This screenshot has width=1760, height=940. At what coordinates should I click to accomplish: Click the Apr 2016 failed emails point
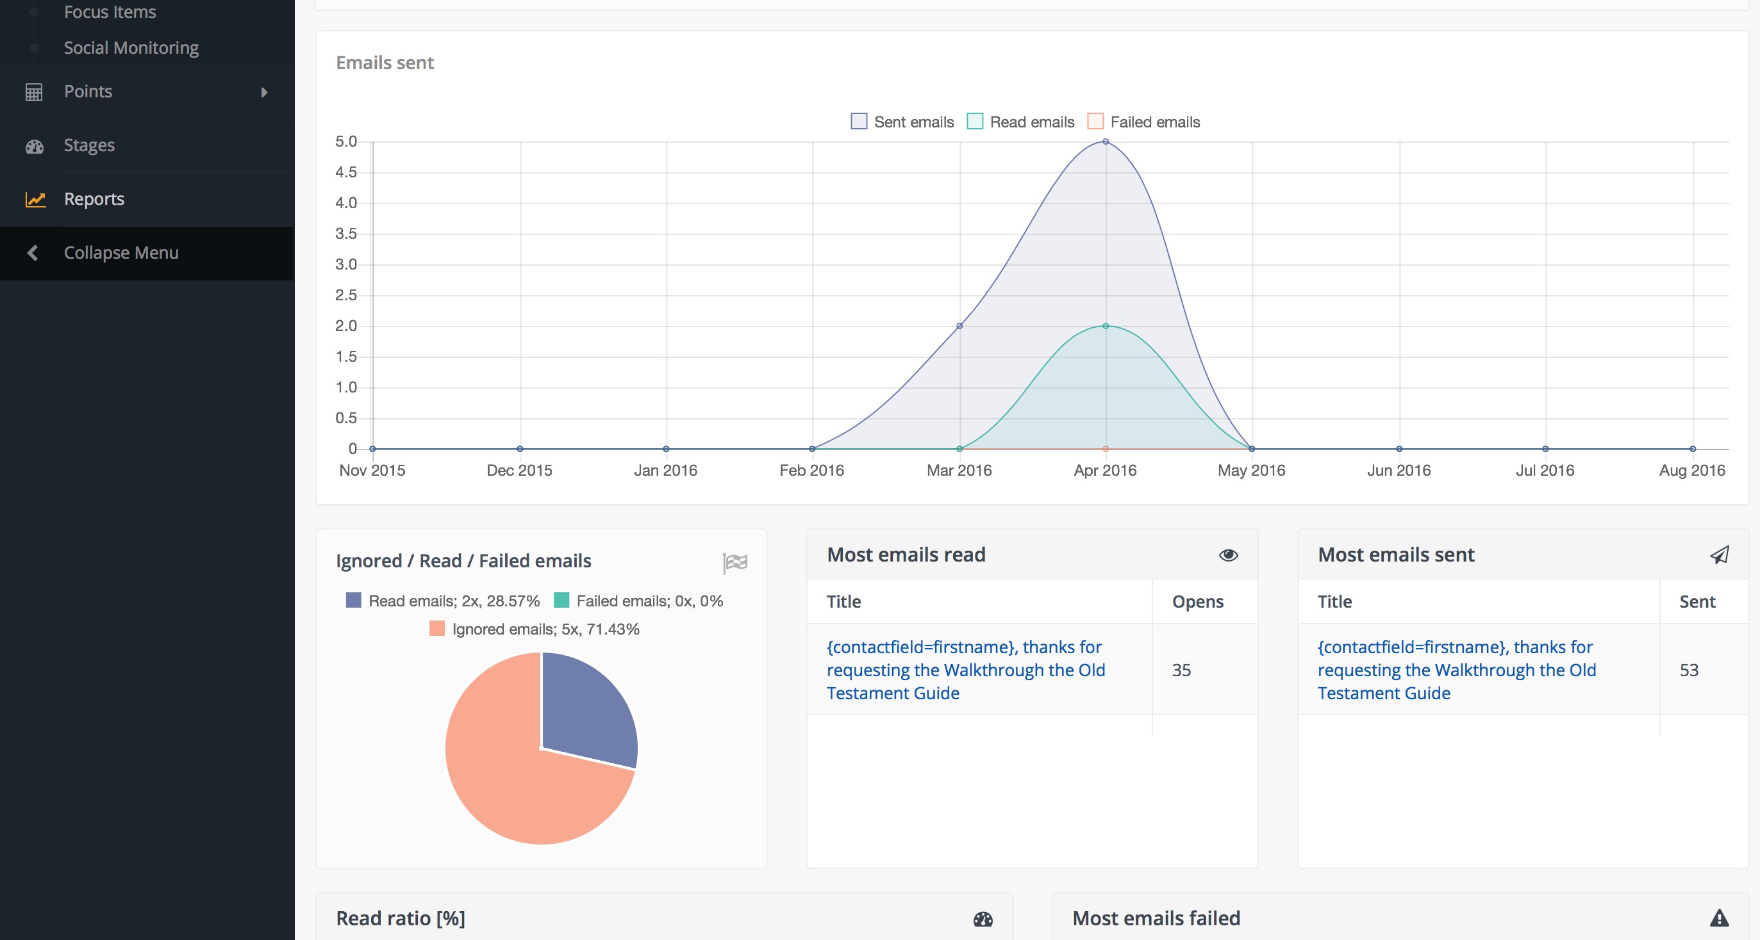[1106, 448]
